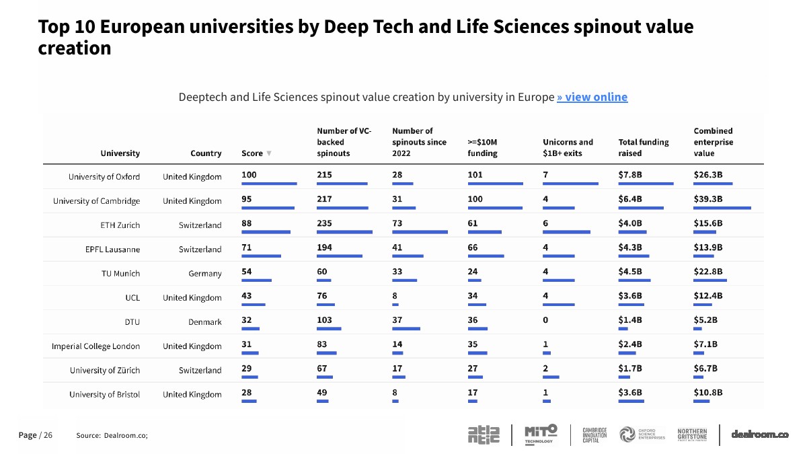The image size is (807, 454).
Task: Select the ETH Zurich row name
Action: [x=120, y=225]
